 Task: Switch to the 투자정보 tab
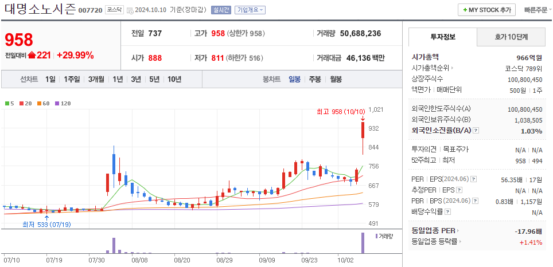[x=443, y=37]
